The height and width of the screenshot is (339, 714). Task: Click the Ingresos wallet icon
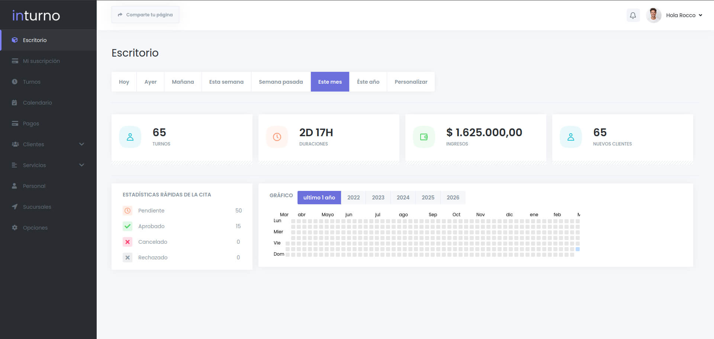(424, 137)
